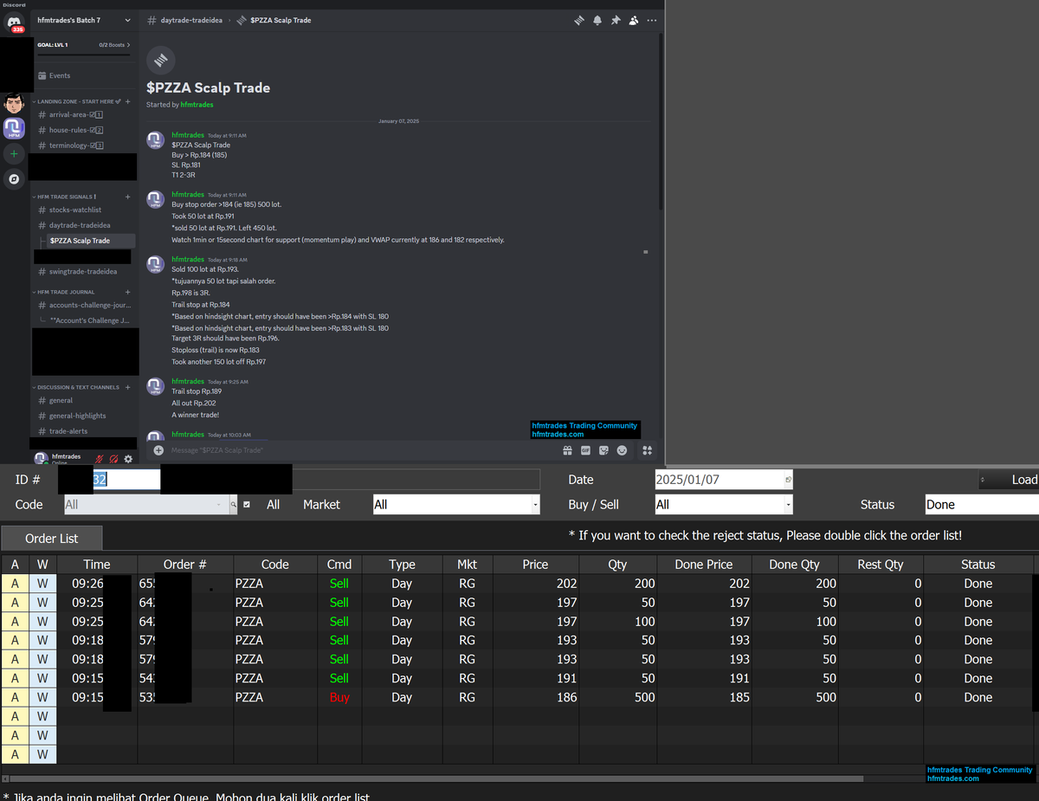Click the Price cell showing 186
This screenshot has width=1039, height=801.
click(535, 697)
